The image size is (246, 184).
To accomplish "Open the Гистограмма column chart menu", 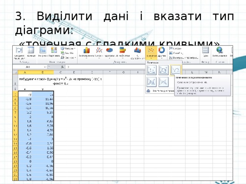I will pos(86,53).
